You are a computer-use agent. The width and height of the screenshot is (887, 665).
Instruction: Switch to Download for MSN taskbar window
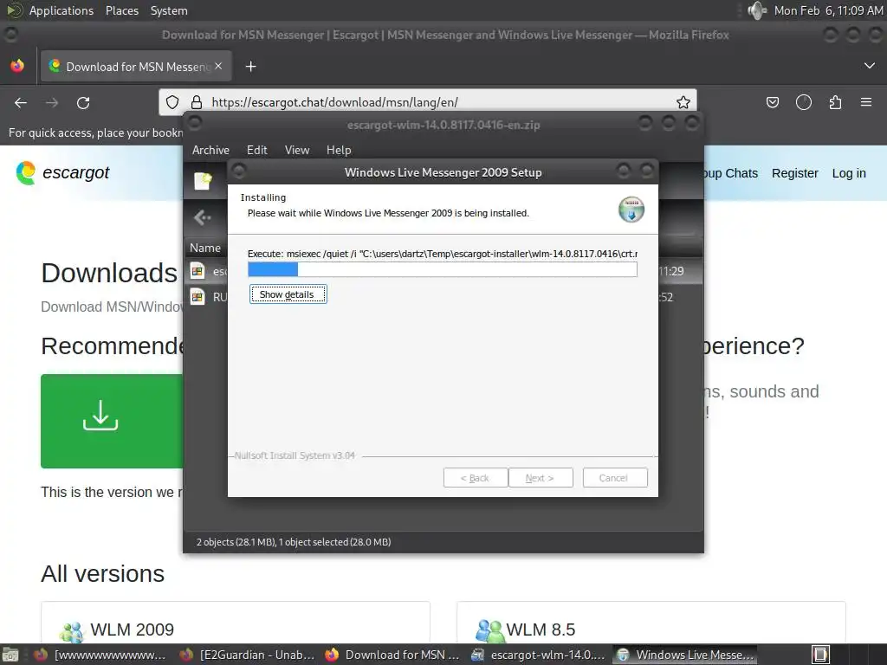(x=392, y=655)
